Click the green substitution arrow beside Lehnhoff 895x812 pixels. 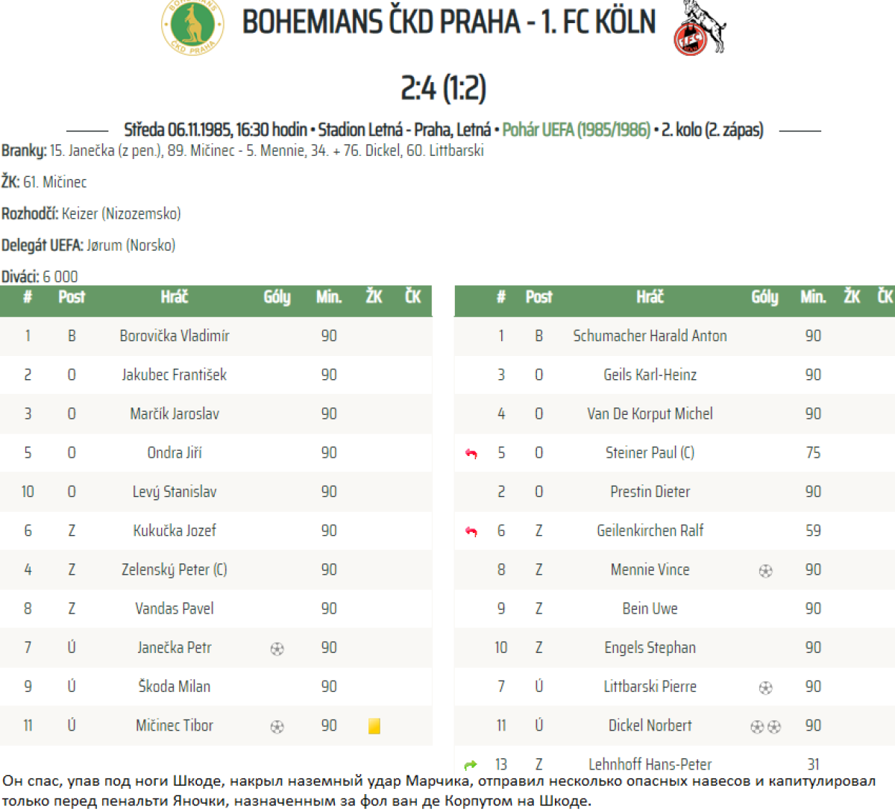[x=471, y=764]
